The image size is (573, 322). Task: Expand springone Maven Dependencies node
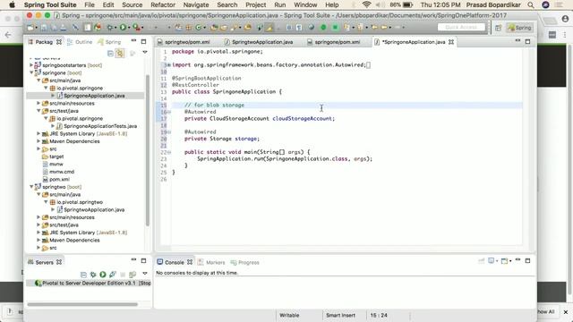[38, 141]
